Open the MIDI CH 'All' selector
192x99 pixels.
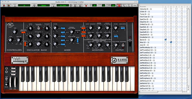click(x=94, y=5)
